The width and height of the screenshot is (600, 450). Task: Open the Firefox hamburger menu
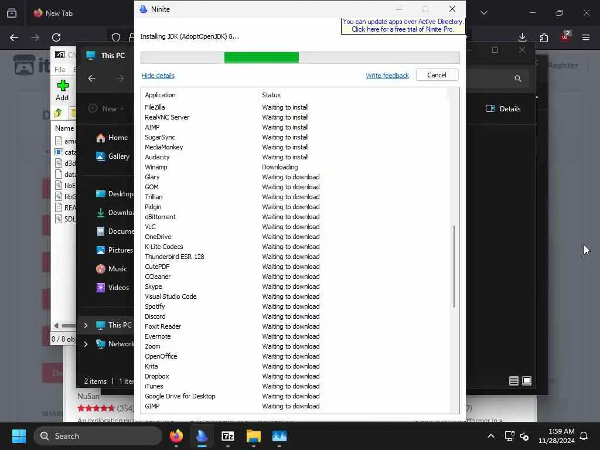(x=586, y=37)
